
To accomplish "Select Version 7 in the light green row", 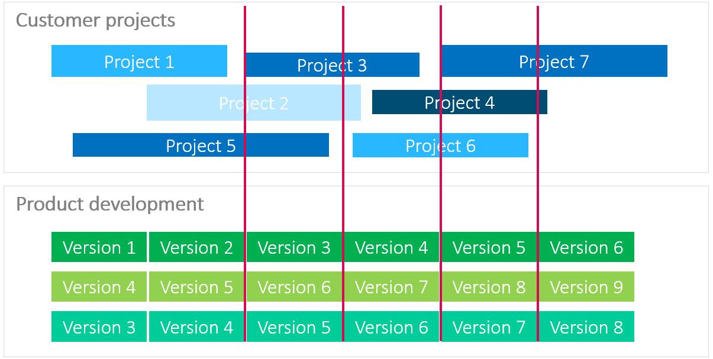I will click(391, 287).
